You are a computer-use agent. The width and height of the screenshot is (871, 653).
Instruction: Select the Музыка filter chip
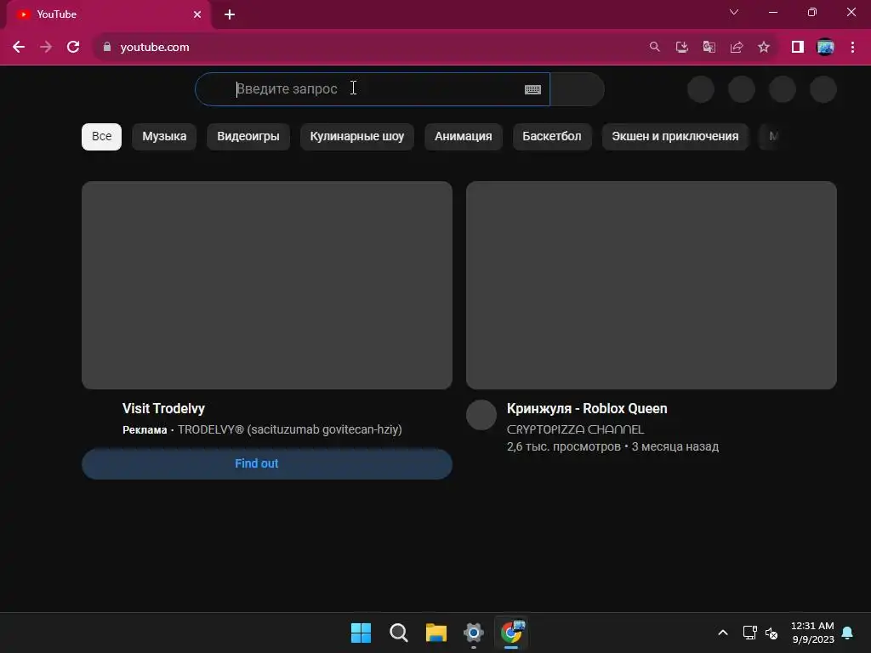point(164,137)
